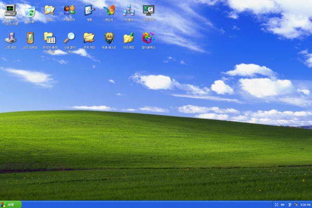Open the magnifying glass desktop icon
The width and height of the screenshot is (312, 208).
70,38
